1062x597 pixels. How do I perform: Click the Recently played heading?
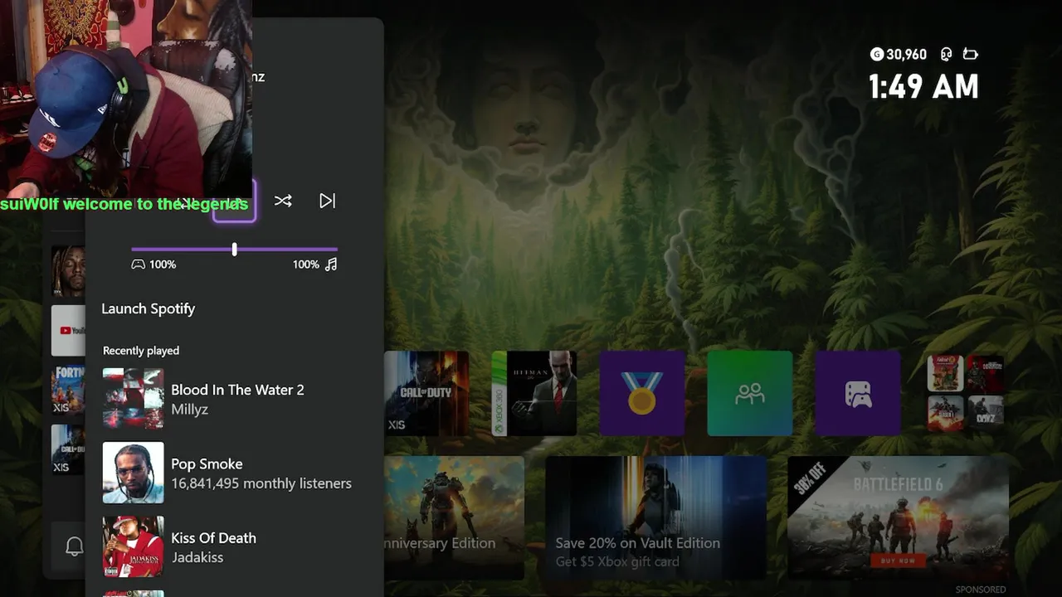tap(141, 351)
